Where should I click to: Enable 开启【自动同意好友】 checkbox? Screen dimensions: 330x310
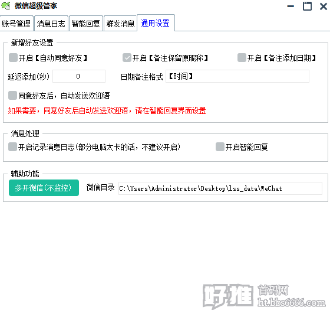(13, 58)
